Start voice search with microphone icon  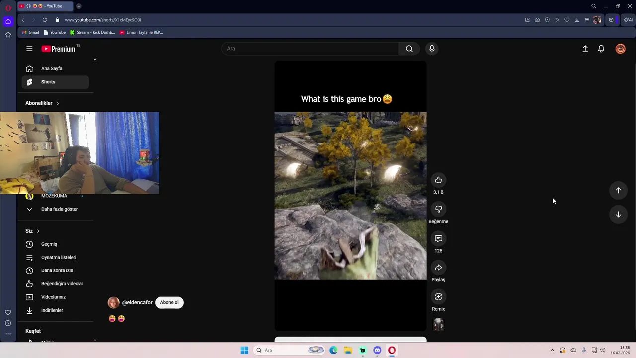(x=432, y=49)
